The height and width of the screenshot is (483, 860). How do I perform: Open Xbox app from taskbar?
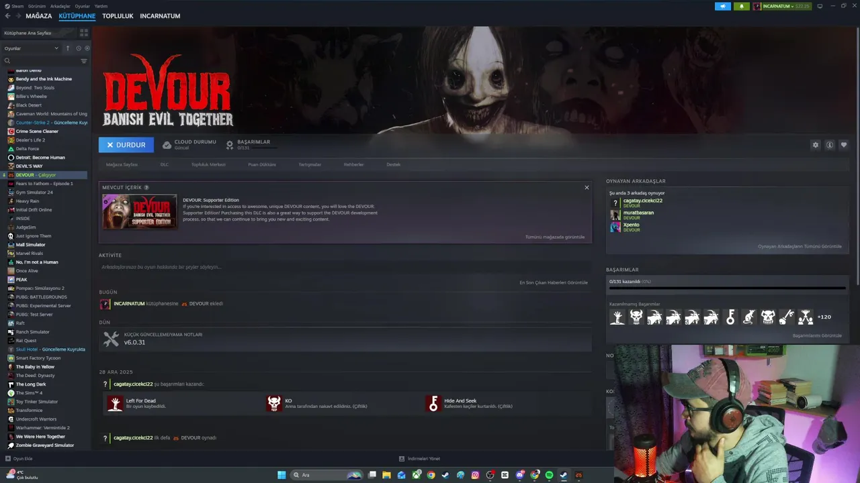(416, 475)
